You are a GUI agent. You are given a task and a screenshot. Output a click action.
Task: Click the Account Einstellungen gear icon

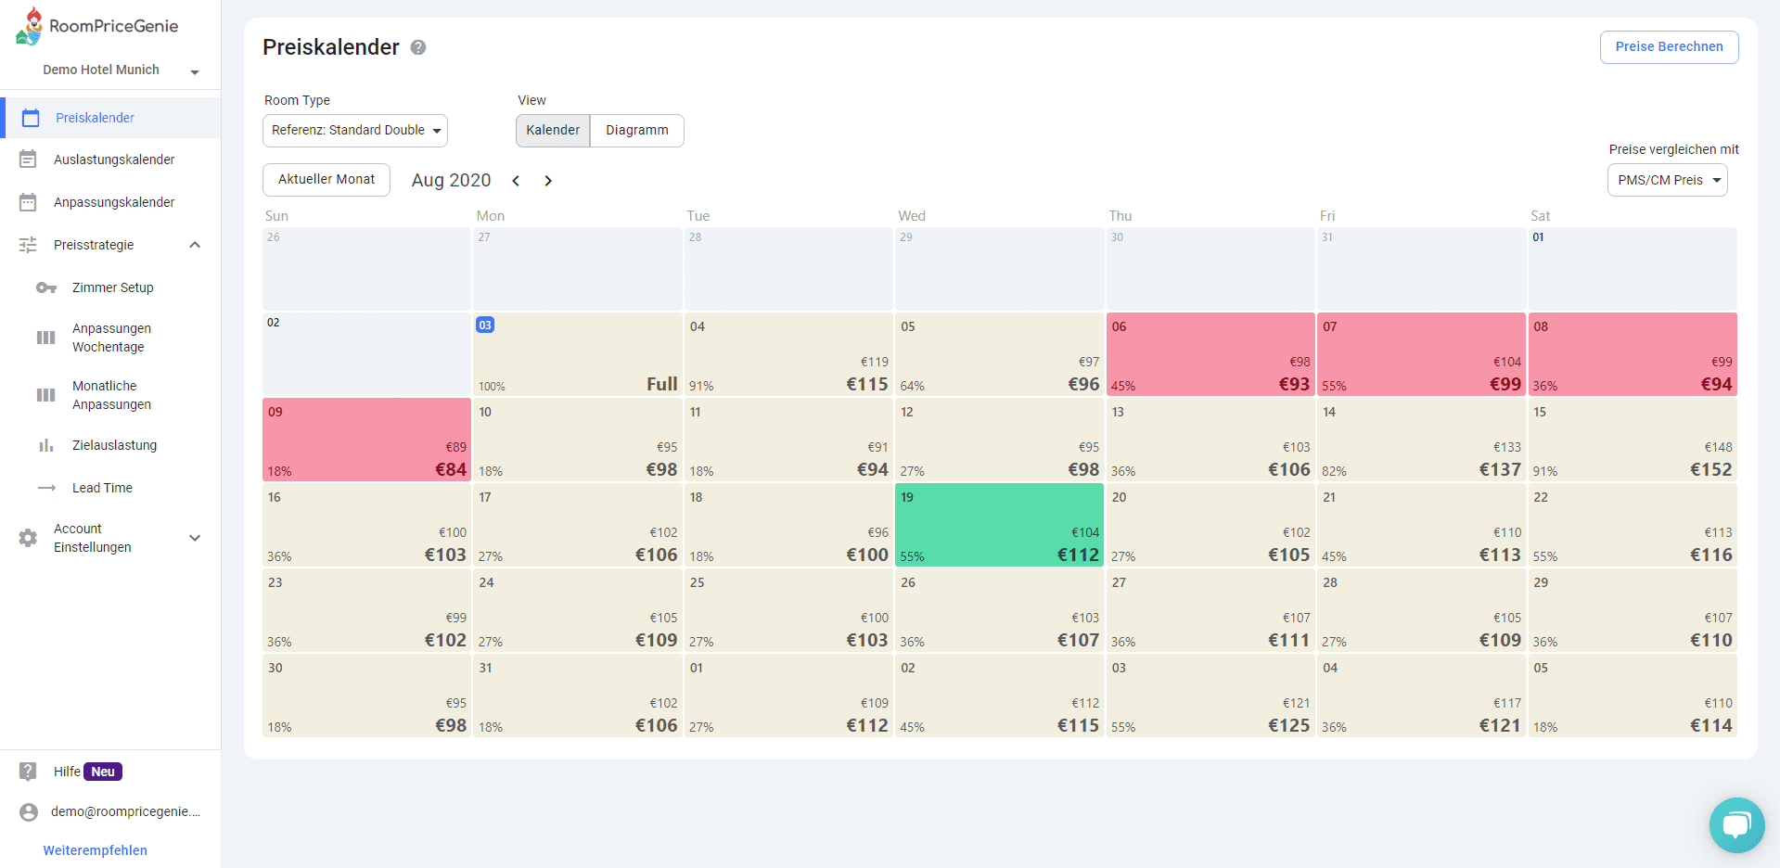click(x=28, y=538)
